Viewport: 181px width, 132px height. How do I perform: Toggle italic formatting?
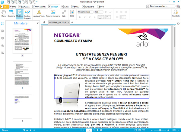pyautogui.click(x=85, y=17)
